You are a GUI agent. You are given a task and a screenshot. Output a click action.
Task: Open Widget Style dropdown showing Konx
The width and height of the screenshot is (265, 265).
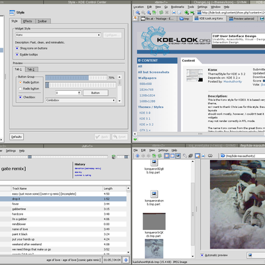(x=58, y=35)
